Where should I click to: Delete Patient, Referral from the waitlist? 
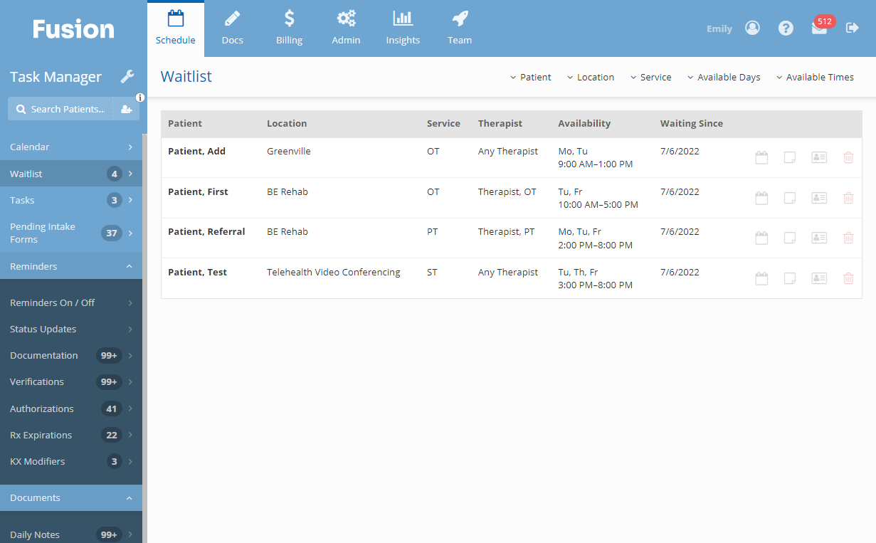coord(848,238)
